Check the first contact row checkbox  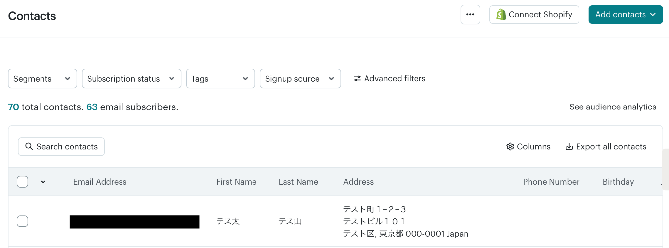pyautogui.click(x=23, y=221)
